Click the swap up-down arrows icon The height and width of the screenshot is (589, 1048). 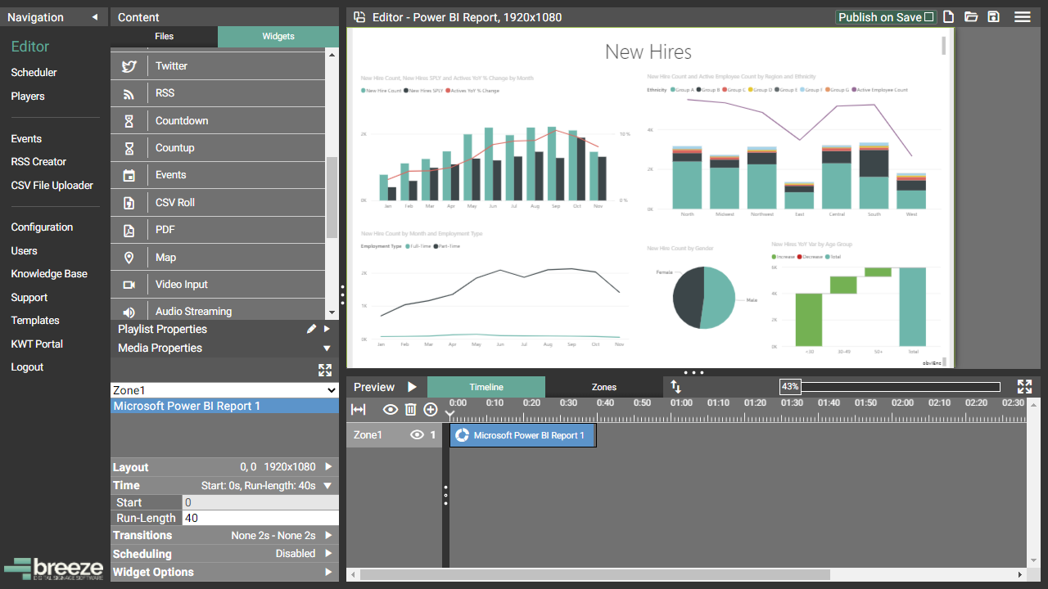point(675,387)
